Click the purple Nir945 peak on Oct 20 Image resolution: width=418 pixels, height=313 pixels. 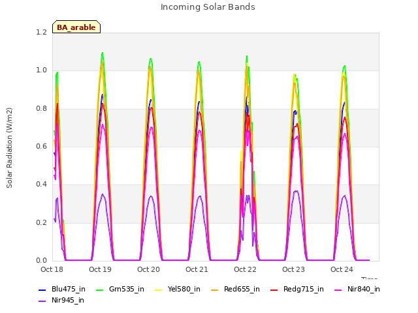tap(151, 196)
